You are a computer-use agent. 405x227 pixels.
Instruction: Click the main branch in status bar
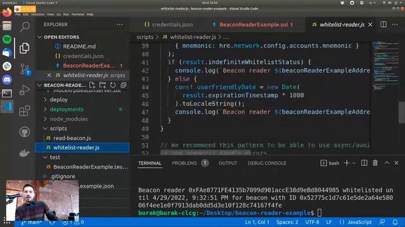point(31,222)
